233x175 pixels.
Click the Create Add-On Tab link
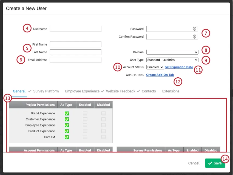pyautogui.click(x=160, y=75)
